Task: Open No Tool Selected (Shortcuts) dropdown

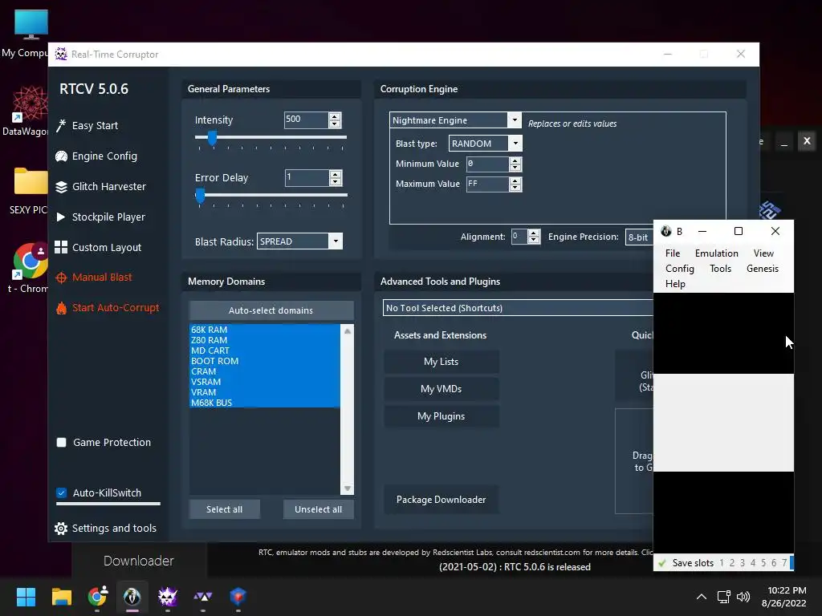Action: click(518, 308)
